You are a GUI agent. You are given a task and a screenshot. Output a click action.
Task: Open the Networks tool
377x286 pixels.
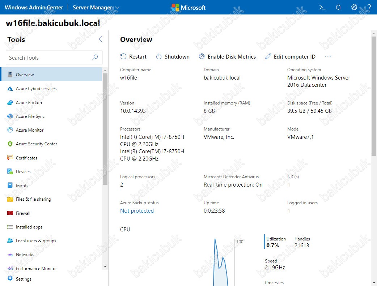click(x=52, y=254)
